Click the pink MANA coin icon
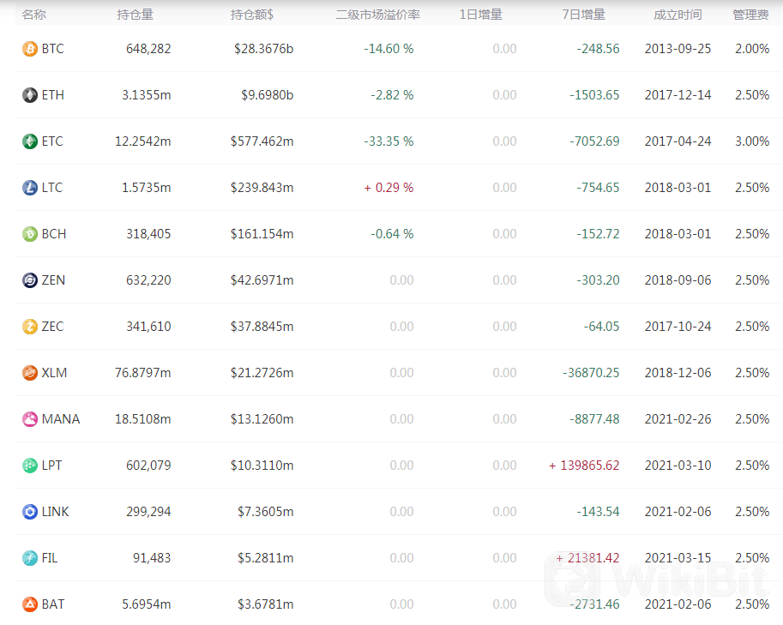The image size is (783, 625). click(30, 419)
